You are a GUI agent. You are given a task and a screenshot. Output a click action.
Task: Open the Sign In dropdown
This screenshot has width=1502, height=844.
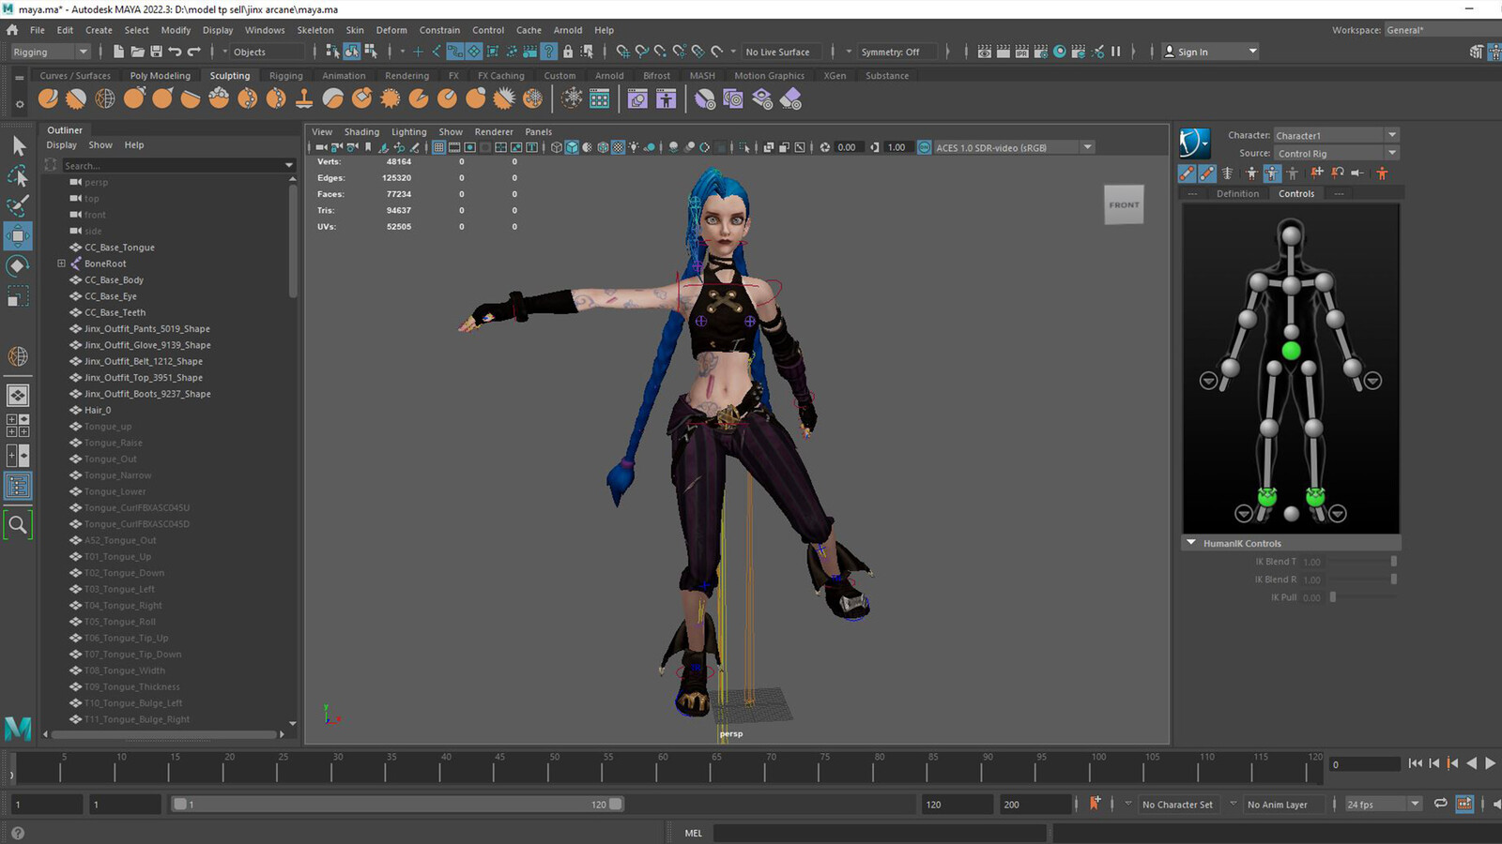point(1210,52)
